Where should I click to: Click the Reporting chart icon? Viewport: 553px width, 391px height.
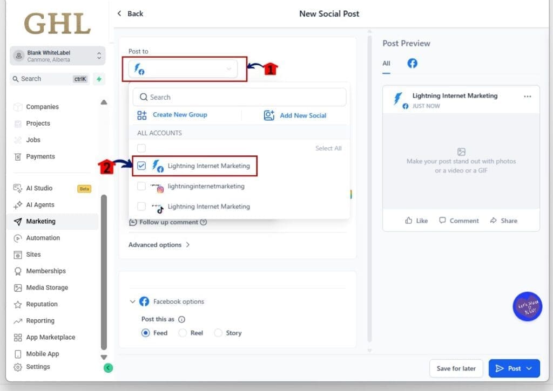[x=18, y=321]
